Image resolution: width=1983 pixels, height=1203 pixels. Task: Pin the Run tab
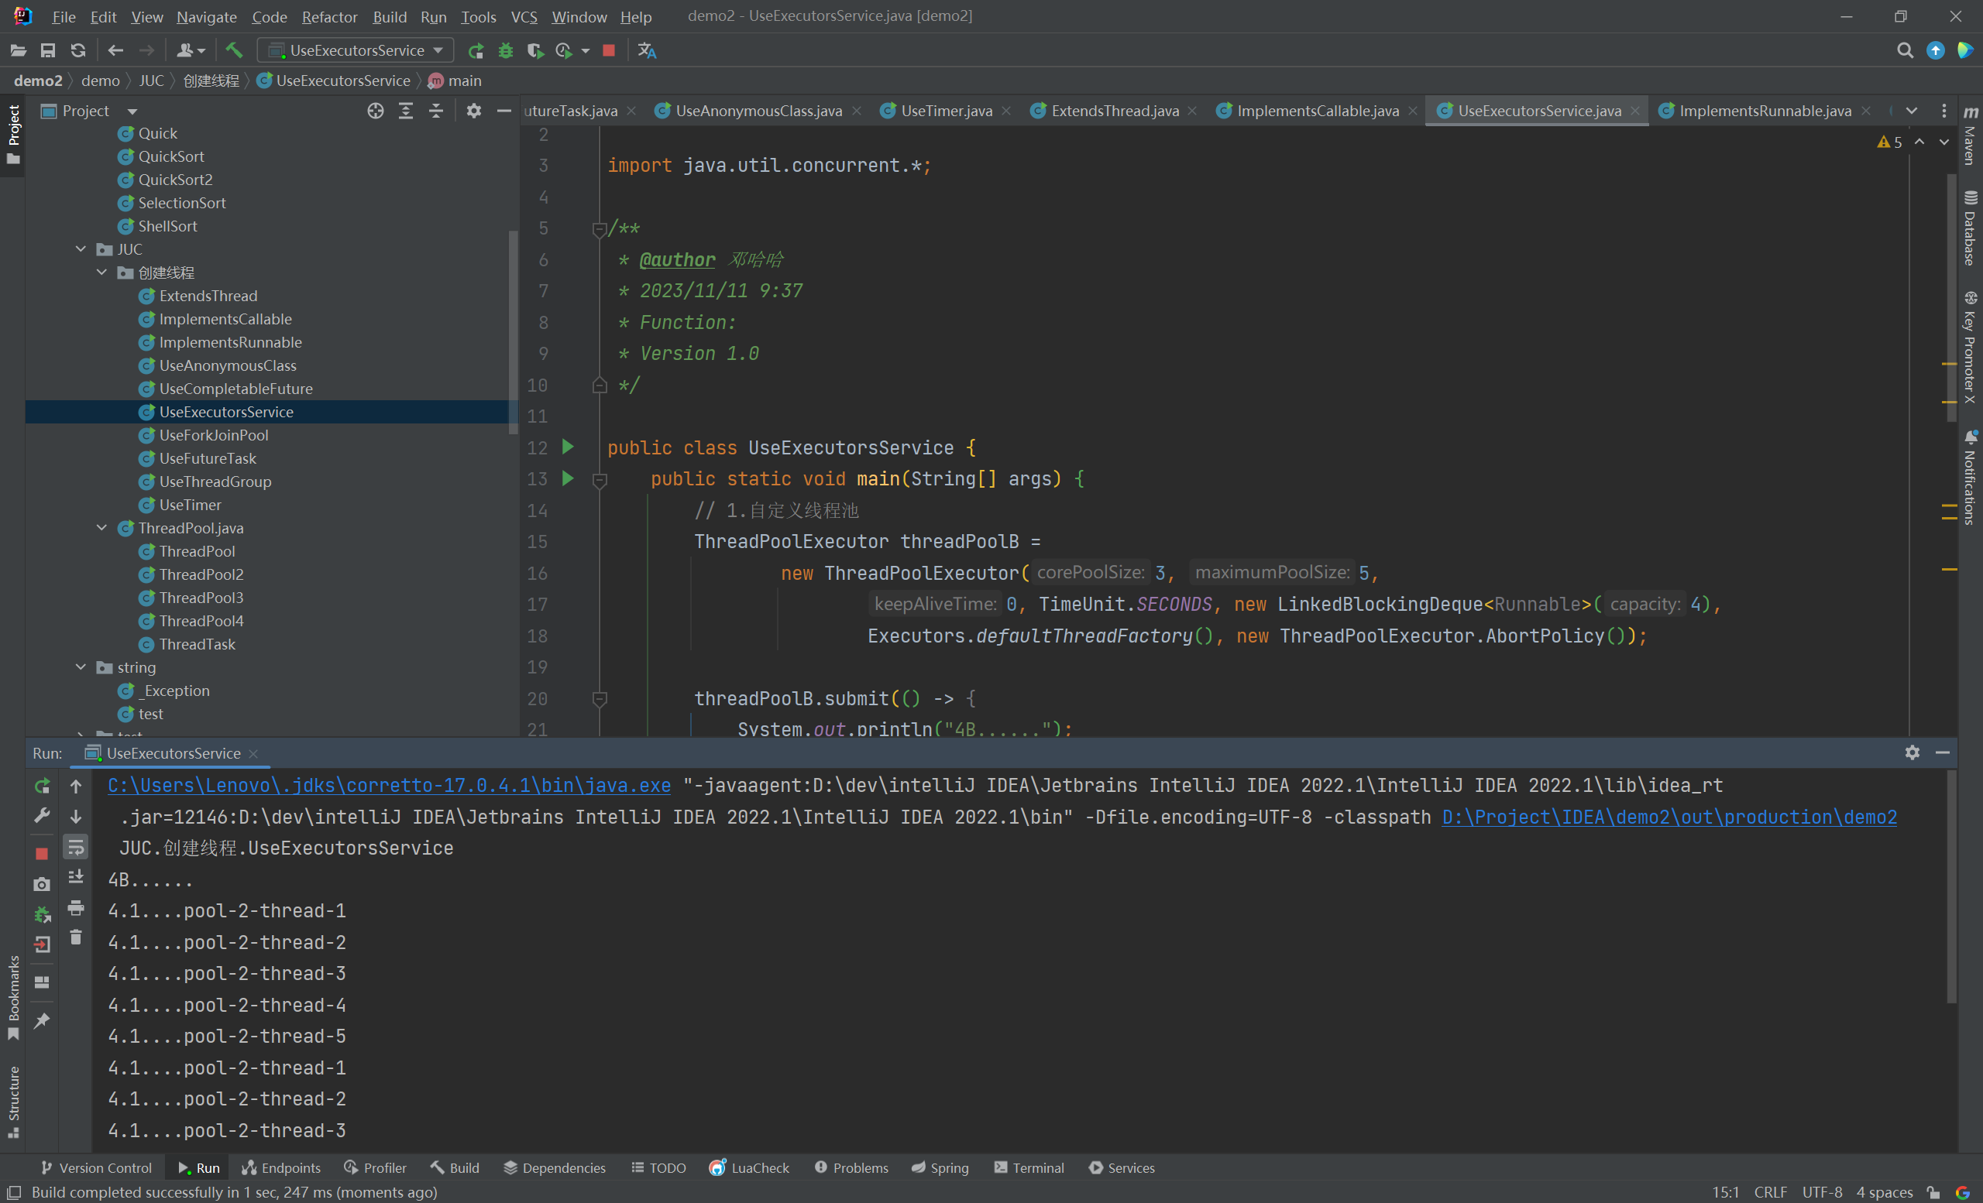click(42, 1021)
